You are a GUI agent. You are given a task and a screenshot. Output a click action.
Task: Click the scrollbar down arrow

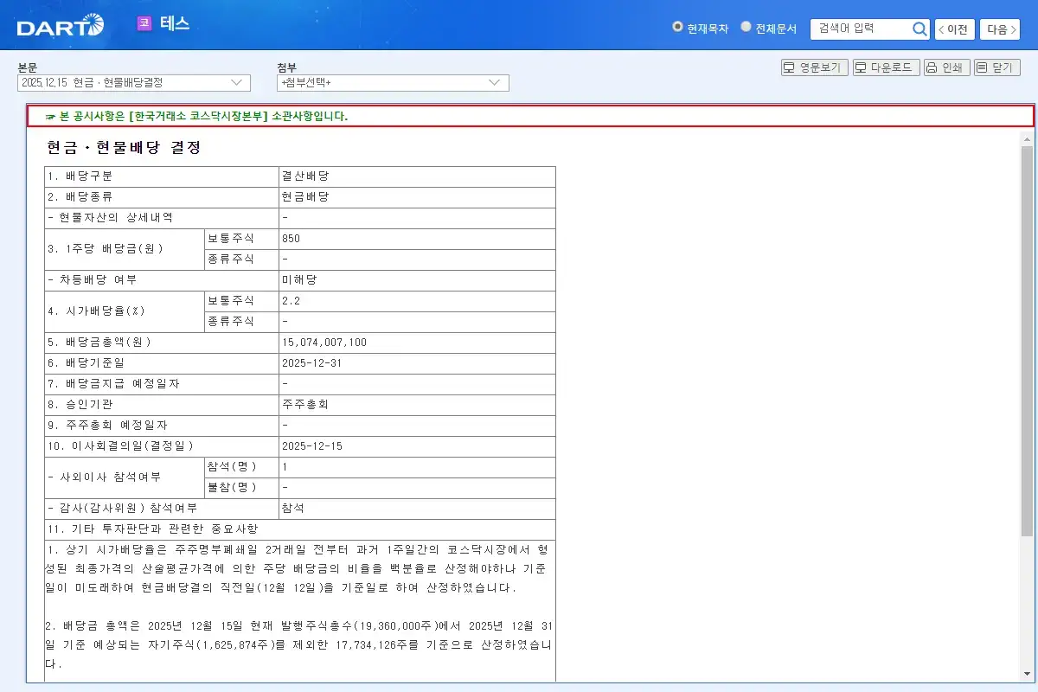[x=1027, y=675]
